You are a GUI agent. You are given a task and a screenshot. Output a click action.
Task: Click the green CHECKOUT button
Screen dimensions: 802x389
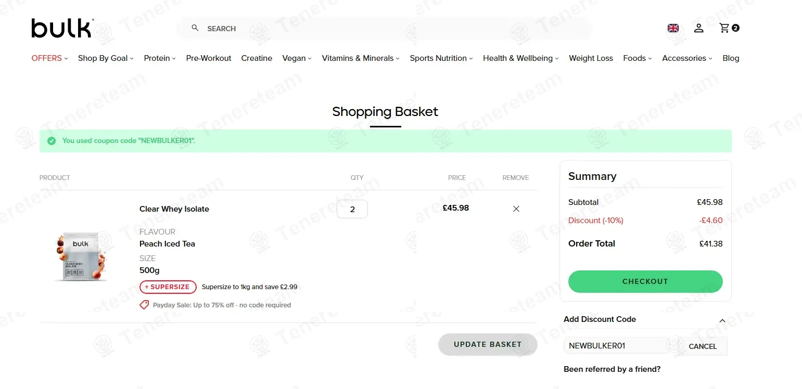tap(645, 281)
